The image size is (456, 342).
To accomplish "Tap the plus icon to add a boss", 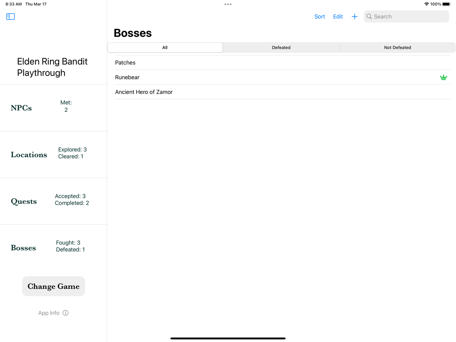I will click(x=354, y=17).
